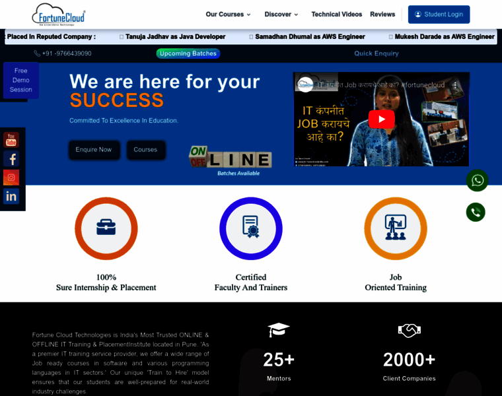Click Tanuja Jadhav as Java Developer text

pyautogui.click(x=175, y=37)
